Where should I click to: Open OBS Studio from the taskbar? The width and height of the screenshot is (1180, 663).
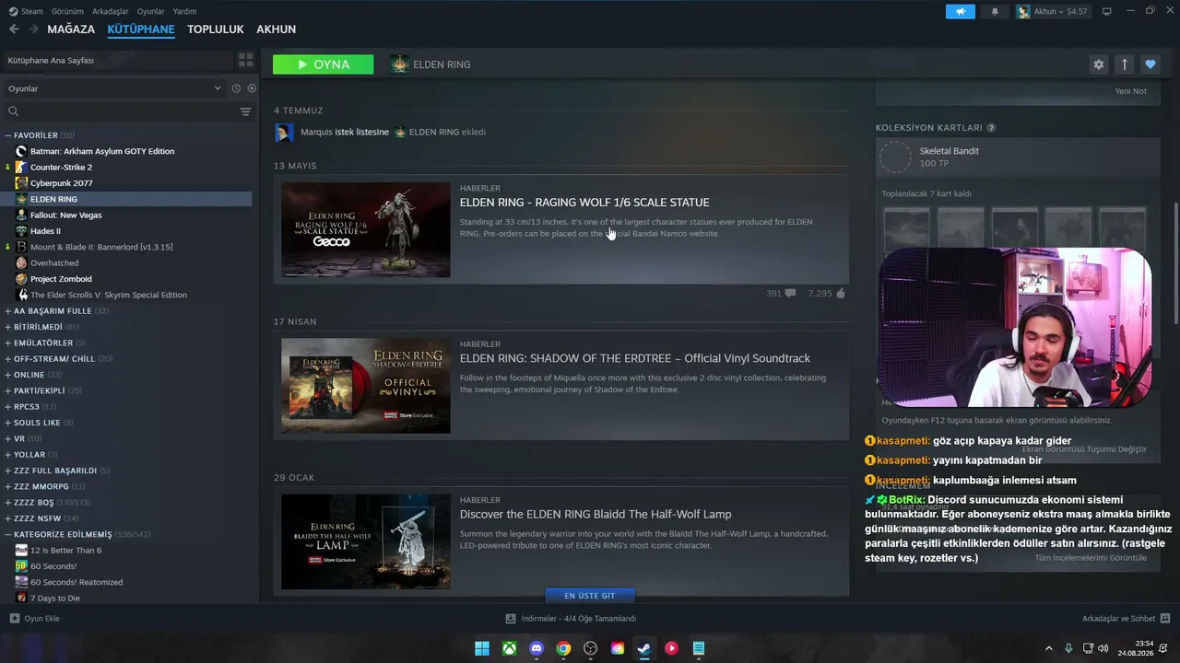(x=590, y=648)
